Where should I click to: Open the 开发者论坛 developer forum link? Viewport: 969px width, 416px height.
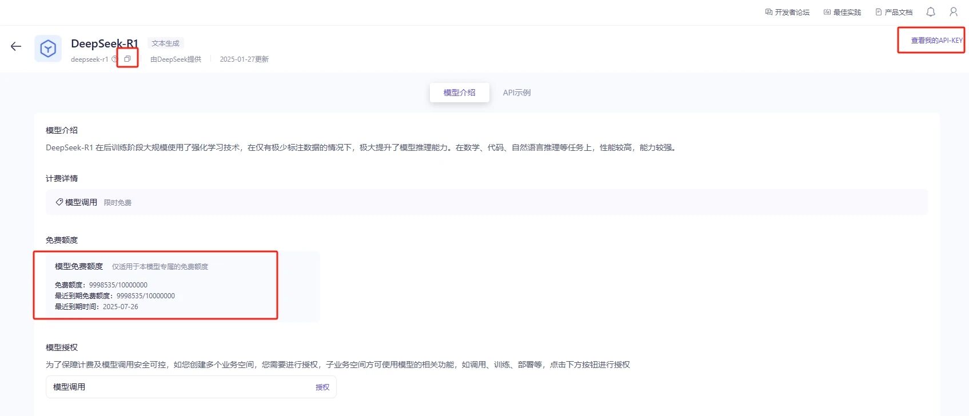pos(787,12)
